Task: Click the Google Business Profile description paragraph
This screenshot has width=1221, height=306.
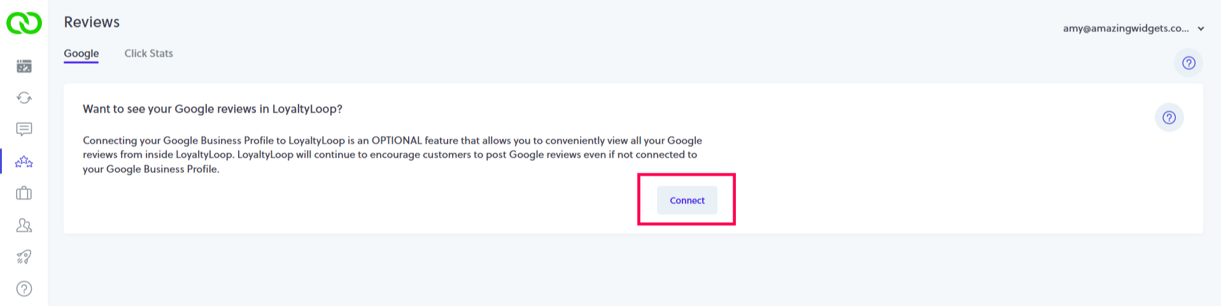Action: pyautogui.click(x=392, y=155)
